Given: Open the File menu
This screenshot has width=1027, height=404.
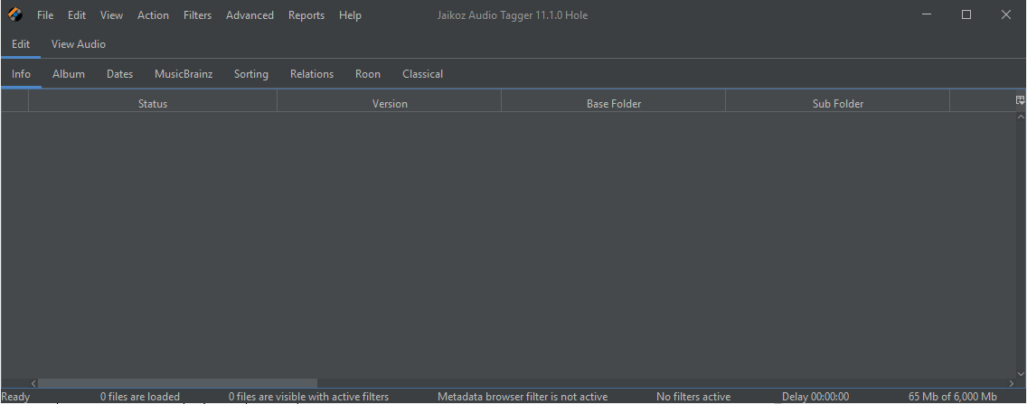Looking at the screenshot, I should coord(45,15).
